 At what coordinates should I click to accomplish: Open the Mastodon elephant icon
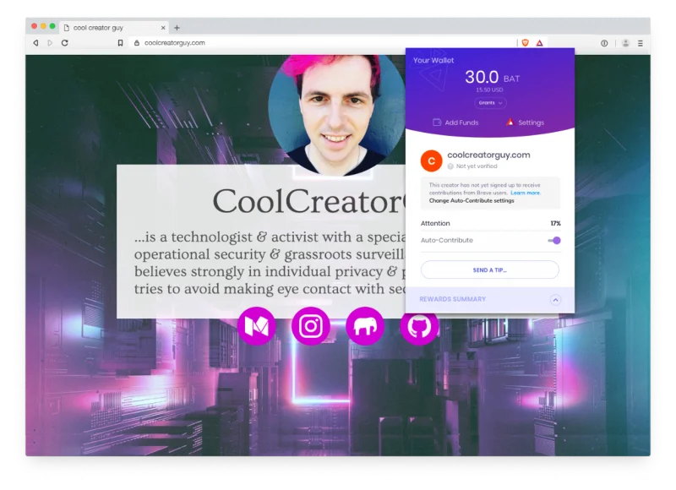(366, 326)
